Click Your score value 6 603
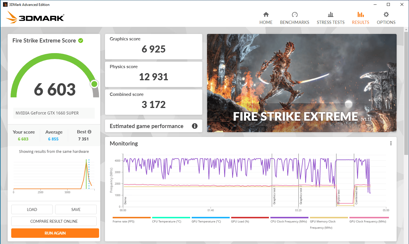 click(23, 139)
